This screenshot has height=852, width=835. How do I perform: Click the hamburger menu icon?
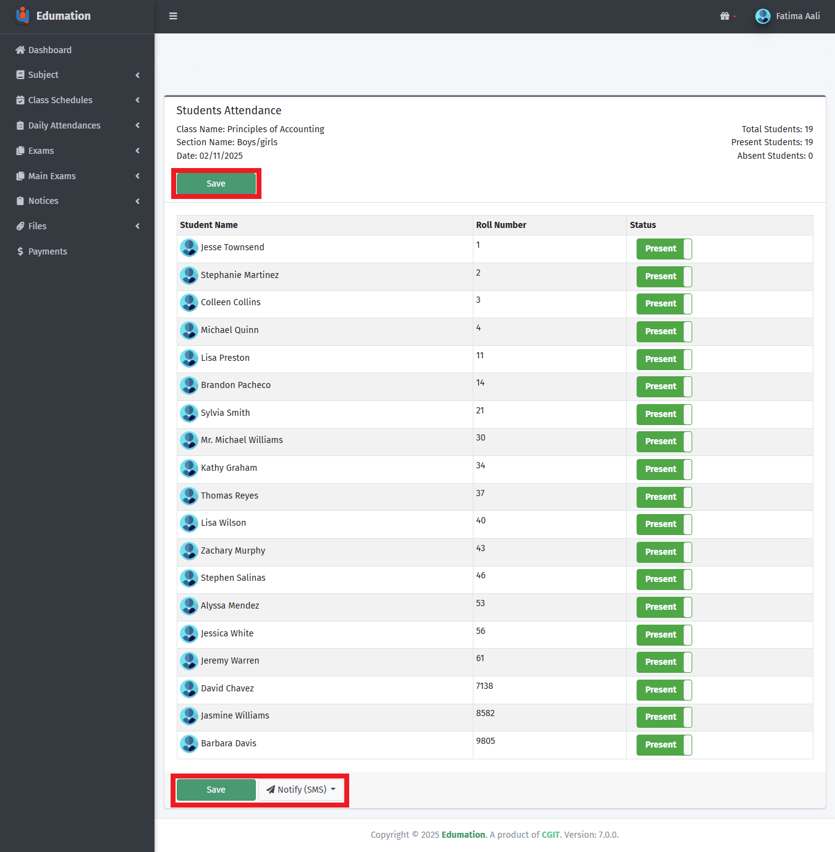pyautogui.click(x=173, y=16)
